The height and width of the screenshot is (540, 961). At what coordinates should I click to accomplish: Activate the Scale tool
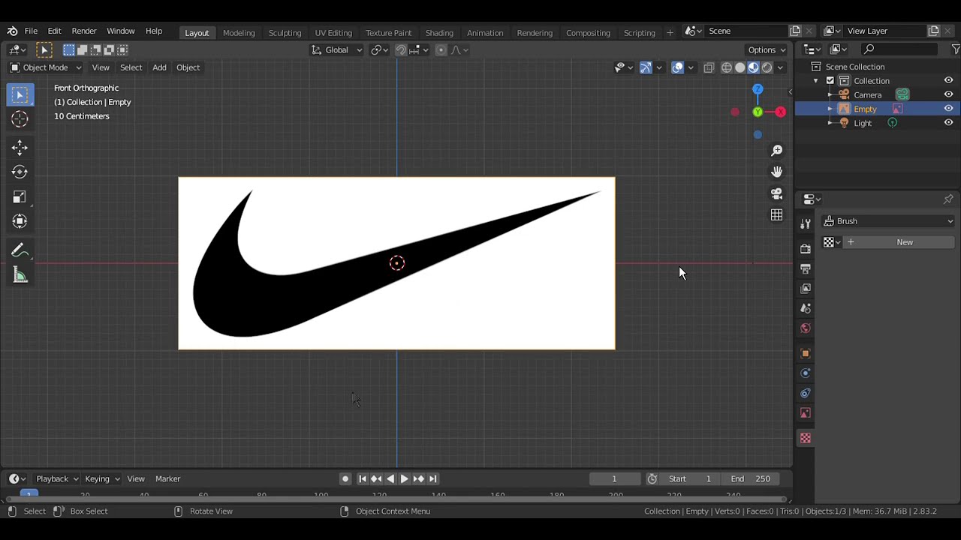[20, 196]
